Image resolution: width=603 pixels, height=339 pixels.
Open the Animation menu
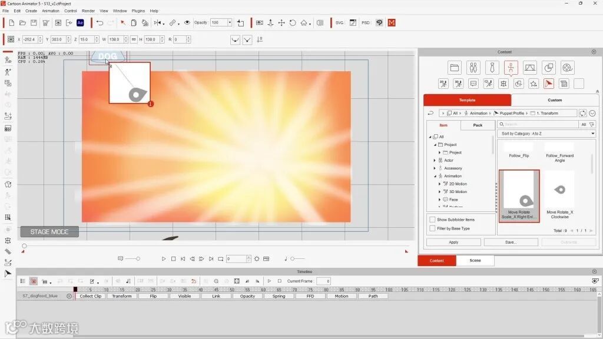[51, 11]
